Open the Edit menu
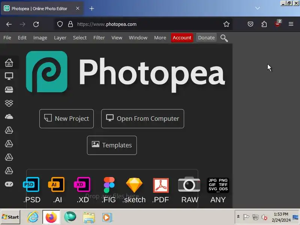Viewport: 300px width, 225px height. (22, 38)
